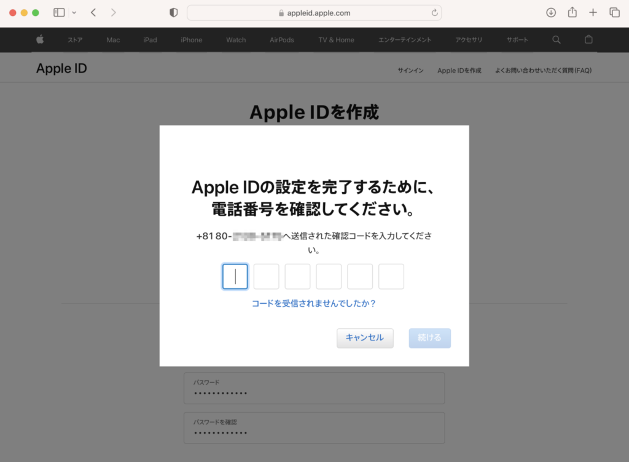Image resolution: width=629 pixels, height=462 pixels.
Task: Open the Watch menu item
Action: pyautogui.click(x=236, y=40)
